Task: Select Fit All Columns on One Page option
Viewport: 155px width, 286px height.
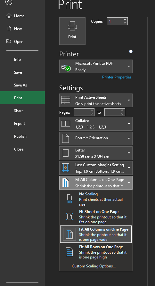Action: [x=96, y=234]
